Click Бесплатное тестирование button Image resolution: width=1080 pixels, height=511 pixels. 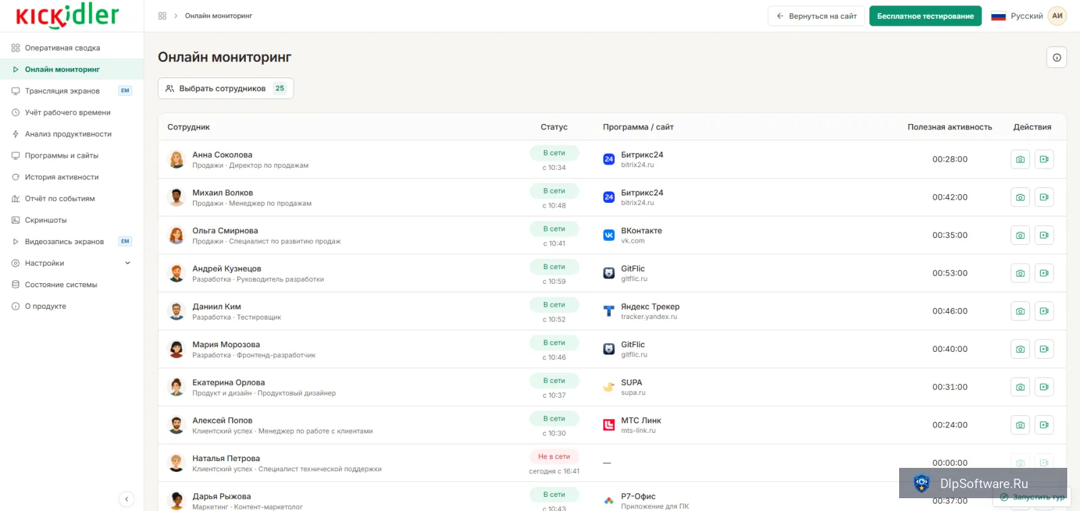pos(925,16)
